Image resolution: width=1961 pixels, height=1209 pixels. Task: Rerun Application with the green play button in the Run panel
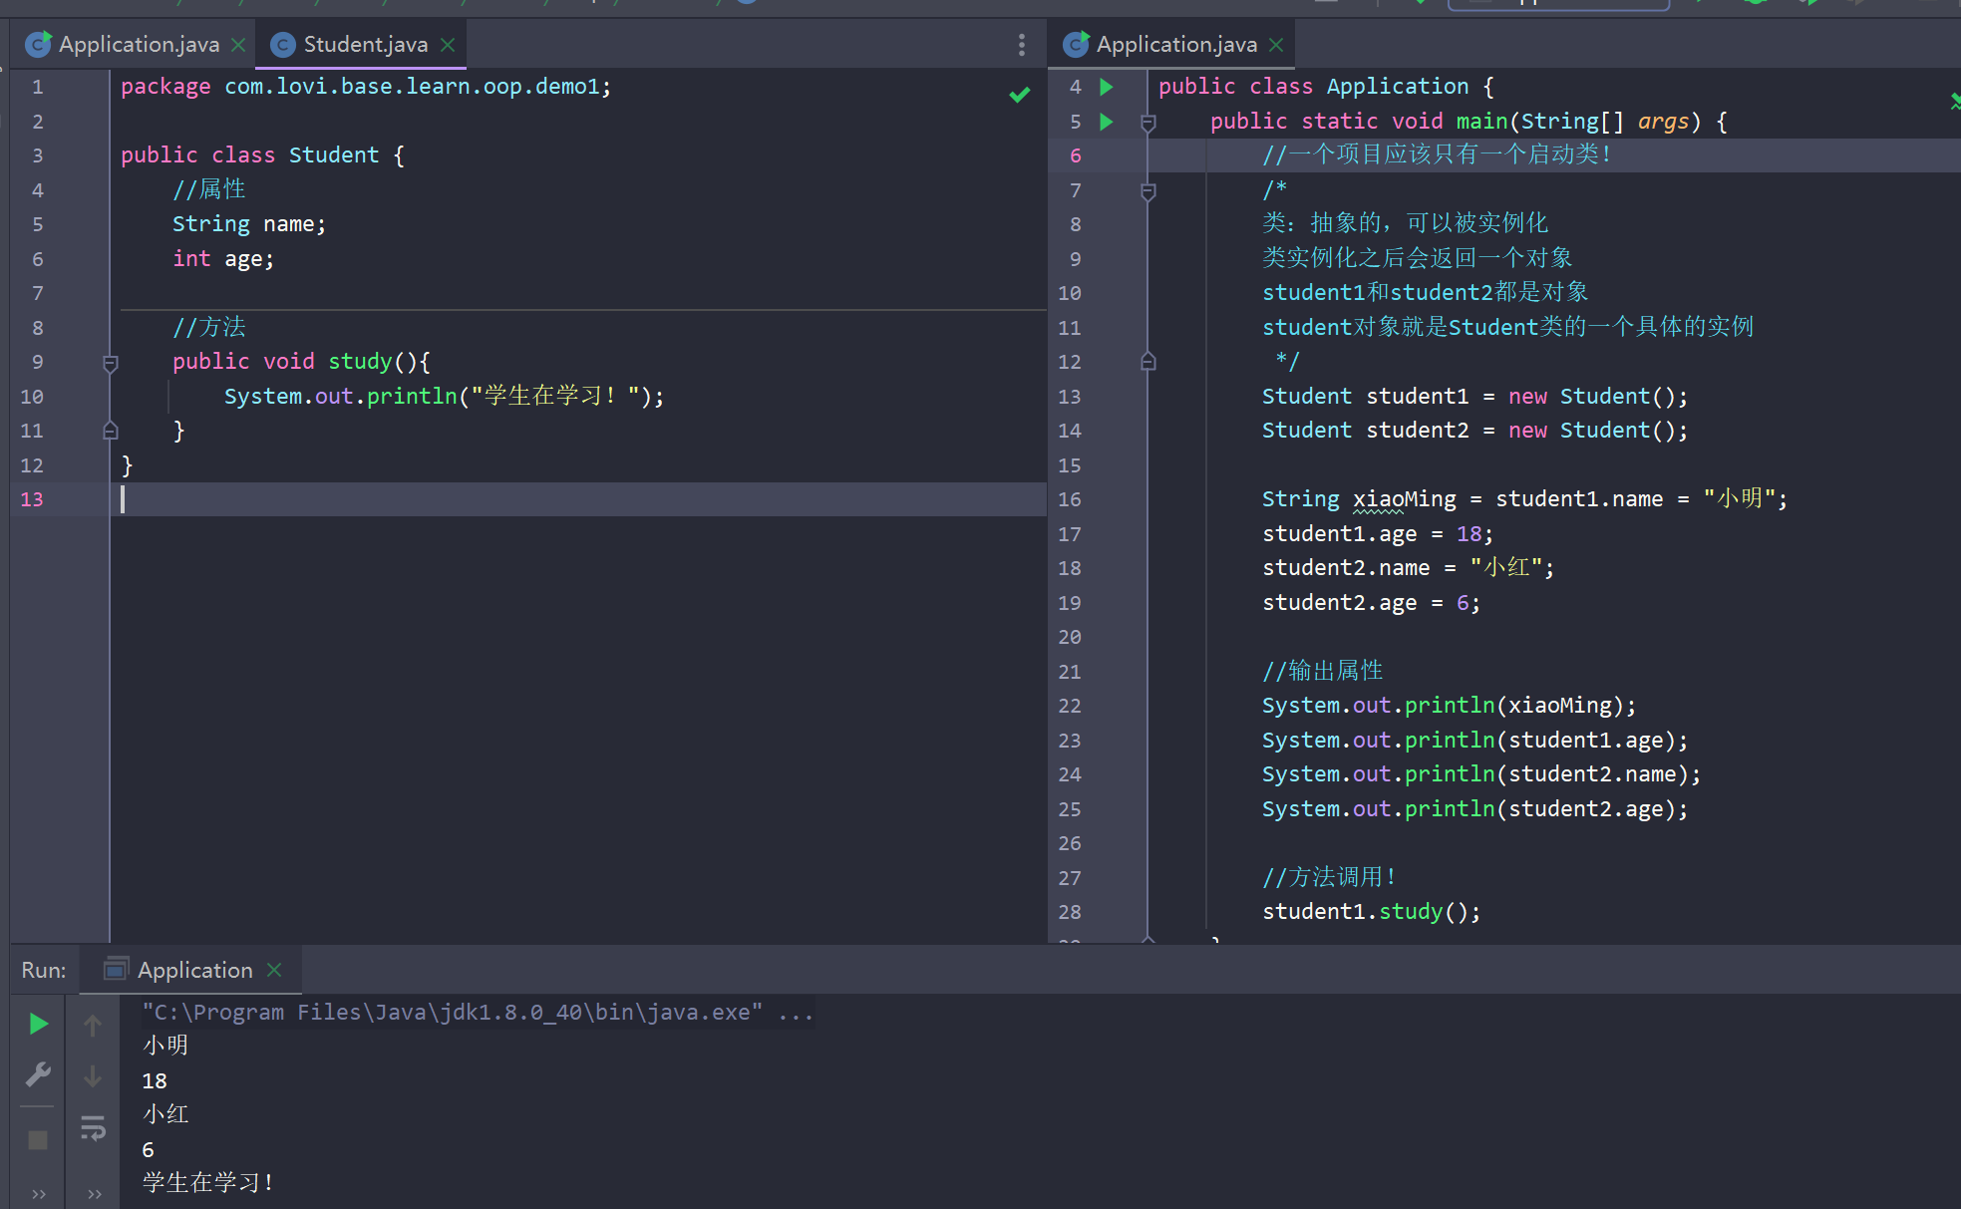coord(38,1024)
